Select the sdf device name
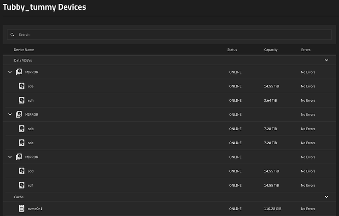 (x=30, y=186)
